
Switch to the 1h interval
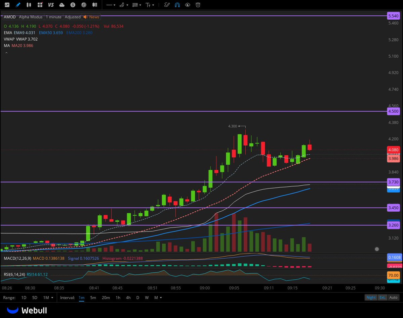point(118,298)
